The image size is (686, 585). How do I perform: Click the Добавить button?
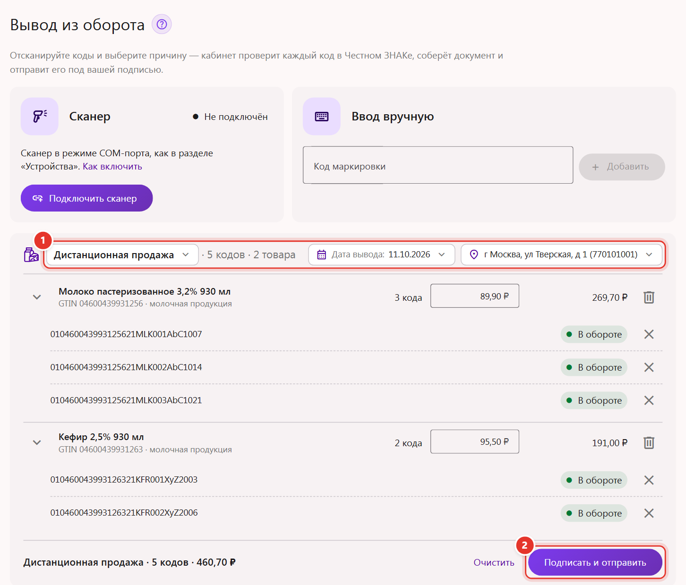click(622, 167)
